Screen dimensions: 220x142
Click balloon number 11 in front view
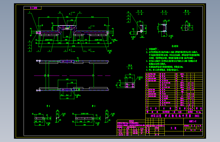(x=80, y=12)
